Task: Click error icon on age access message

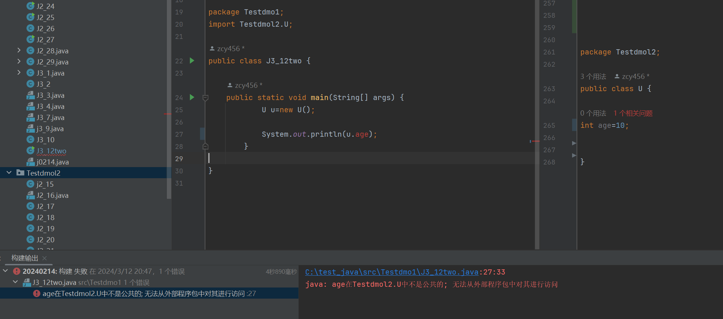Action: [37, 293]
